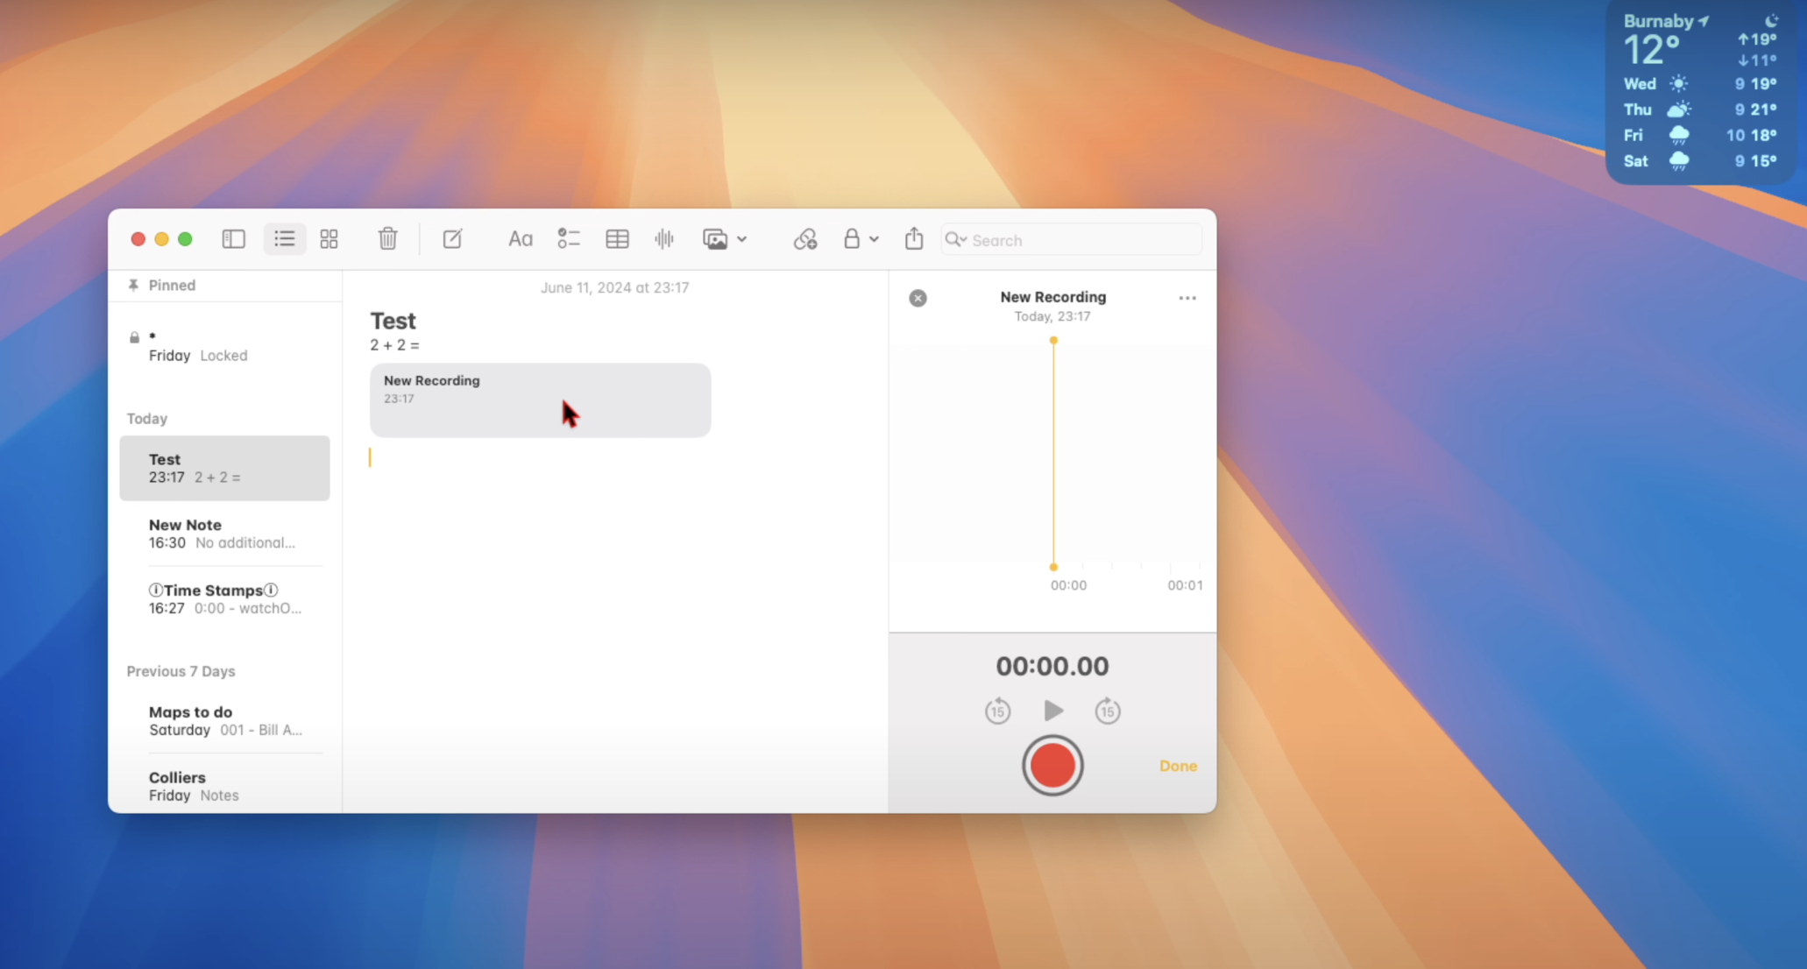Insert a table into the Test note
Screen dimensions: 1807x969
point(617,238)
